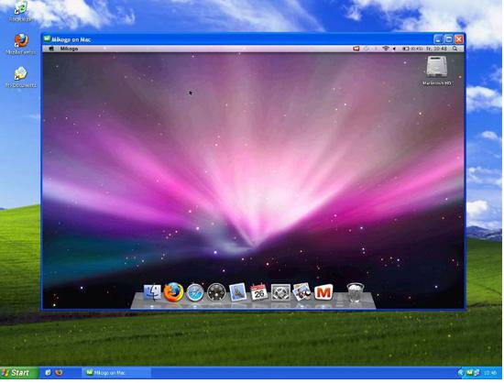504x383 pixels.
Task: Click Time Machine icon in Mac menu bar
Action: 367,49
